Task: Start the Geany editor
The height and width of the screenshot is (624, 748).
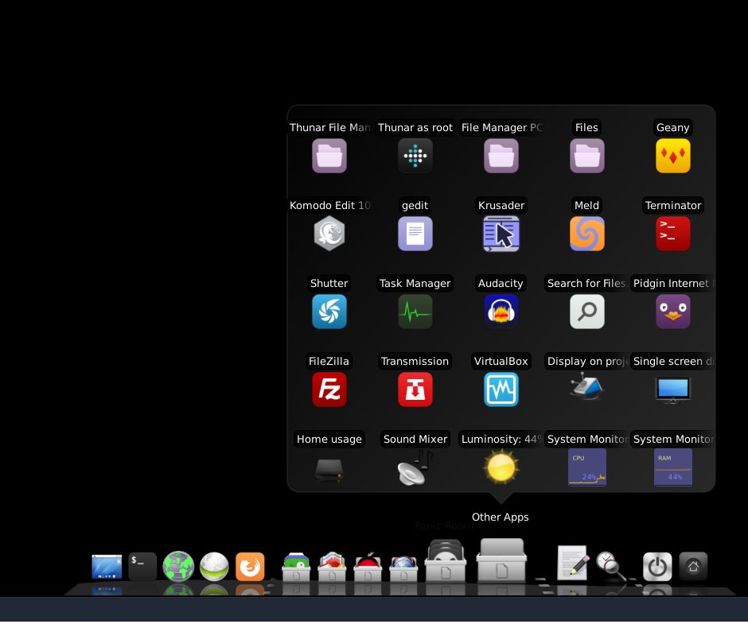Action: point(672,156)
